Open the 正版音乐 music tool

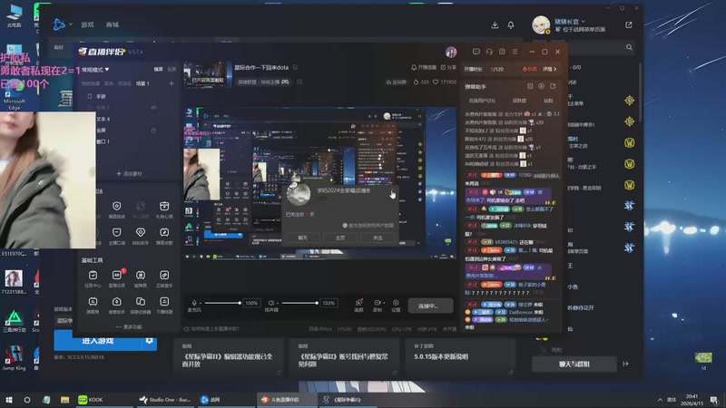(164, 278)
